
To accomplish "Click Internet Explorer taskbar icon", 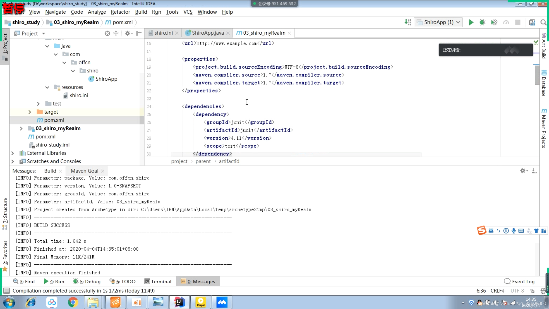I will click(x=31, y=302).
